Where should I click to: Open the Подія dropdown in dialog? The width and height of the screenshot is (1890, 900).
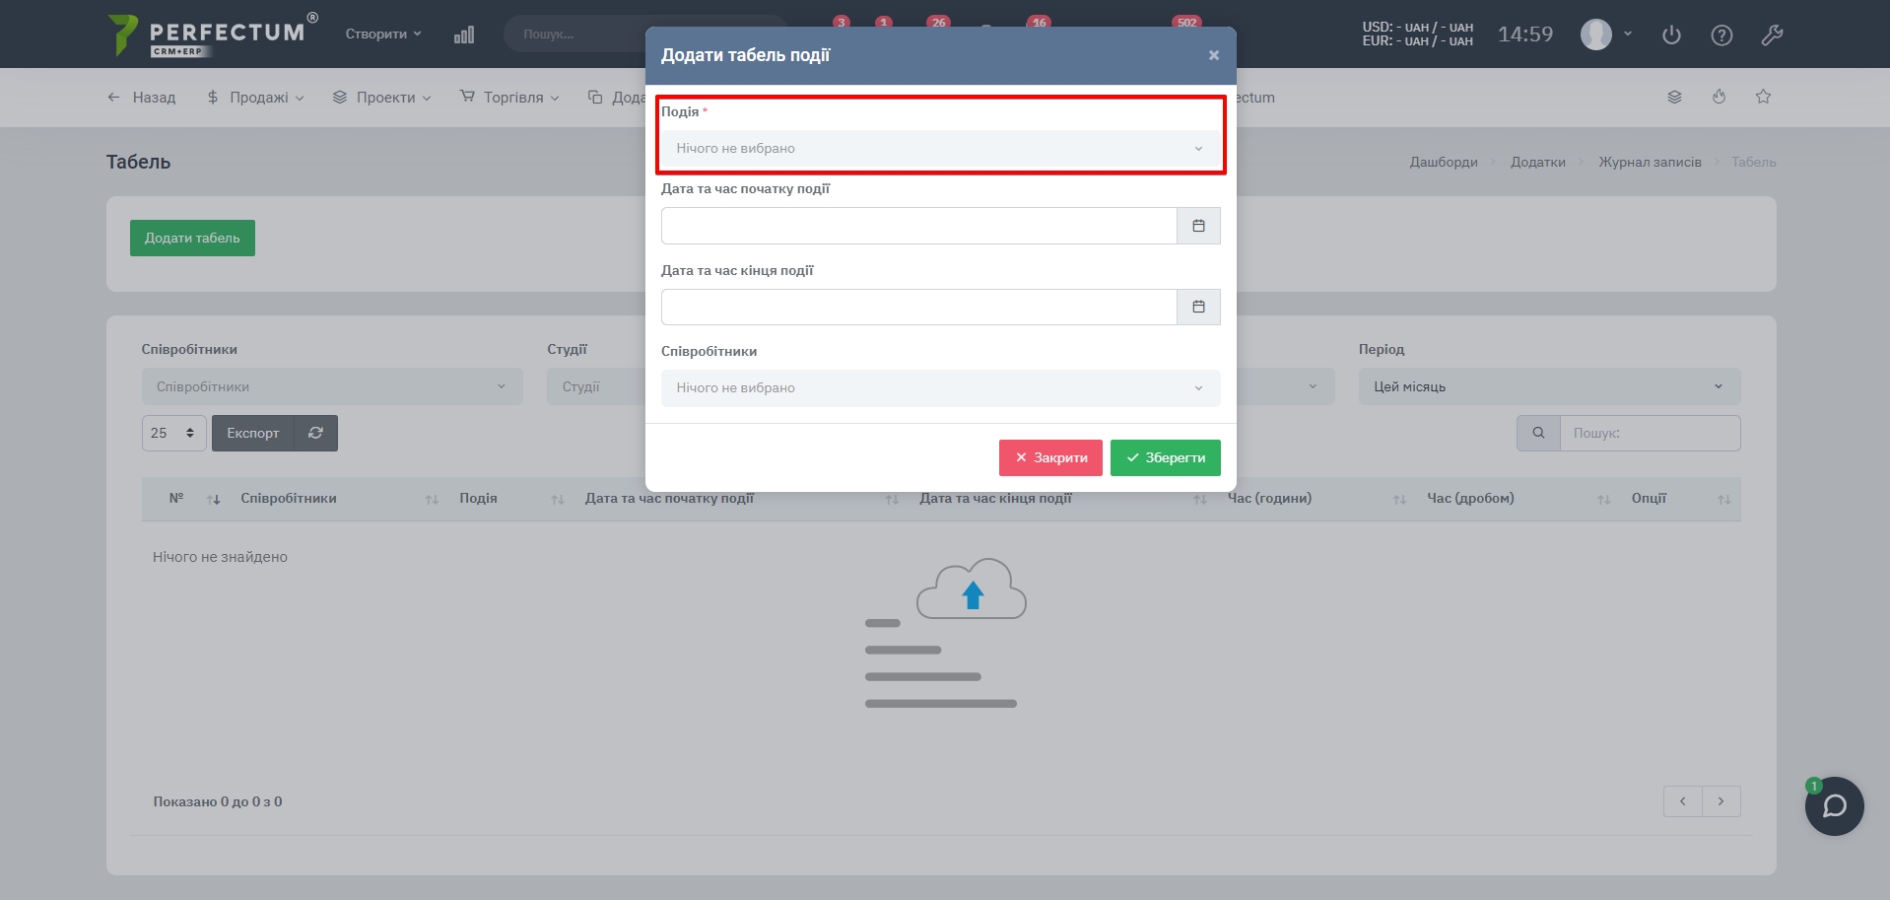[x=940, y=149]
